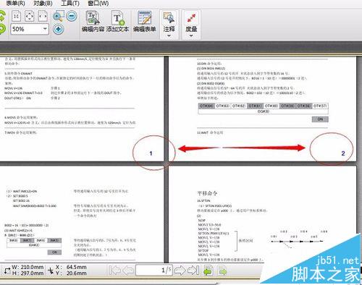Image resolution: width=362 pixels, height=285 pixels.
Task: Click the upper green rotate arrow icon
Action: pyautogui.click(x=2, y=16)
